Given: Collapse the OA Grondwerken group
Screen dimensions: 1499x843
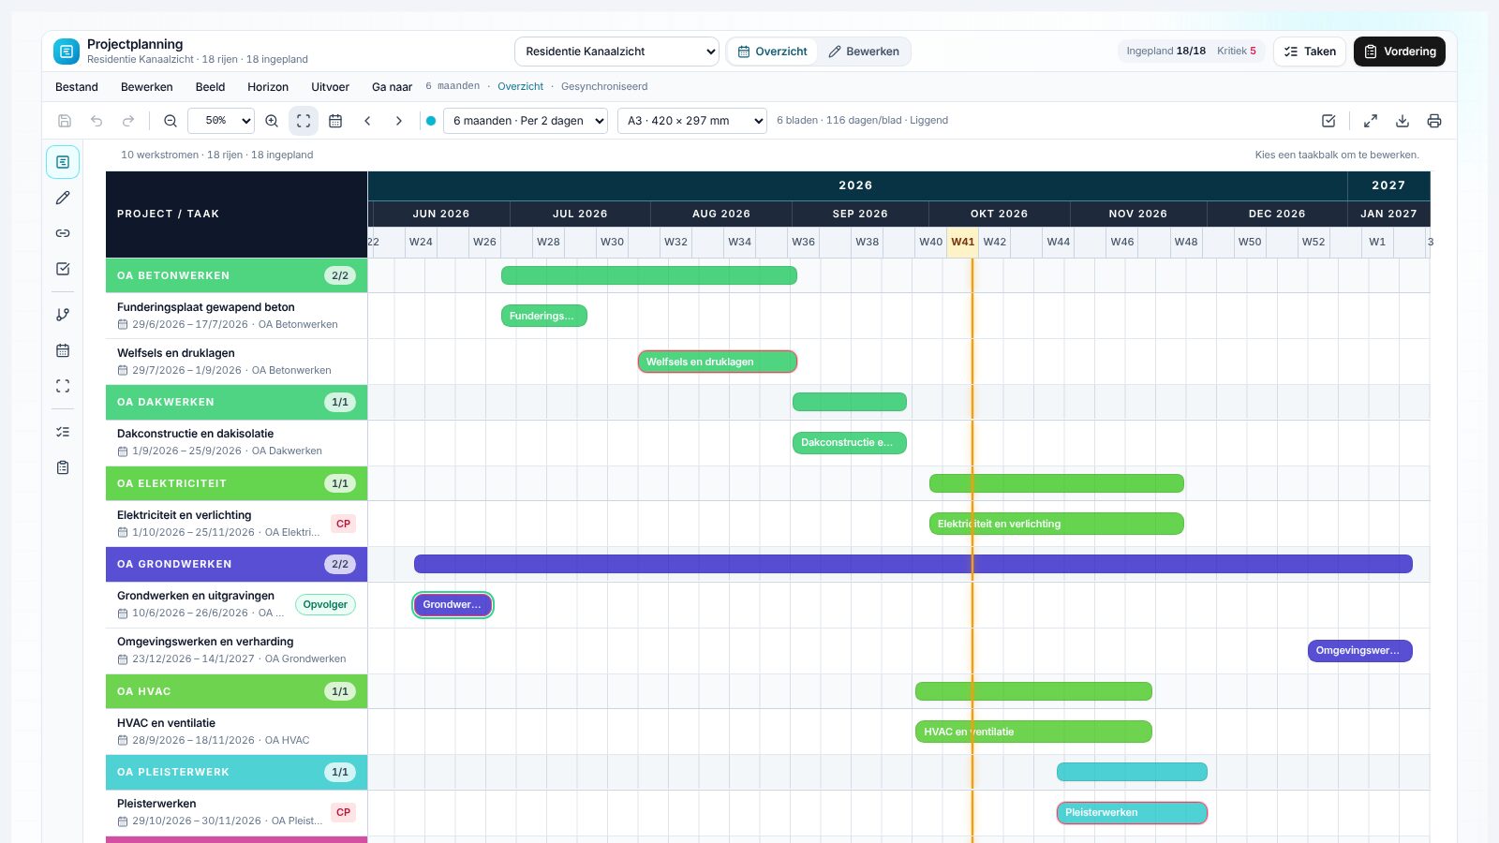Looking at the screenshot, I should 236,564.
